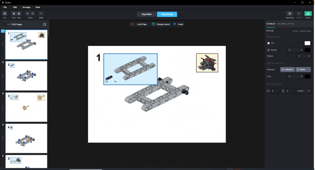Open the Line thickness dropdown
Image resolution: width=315 pixels, height=170 pixels.
coord(295,76)
